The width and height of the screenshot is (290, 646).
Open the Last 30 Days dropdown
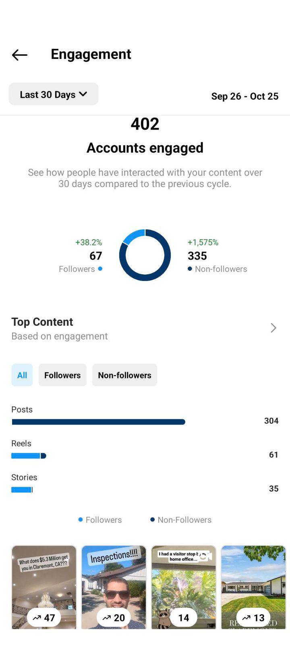click(x=54, y=94)
